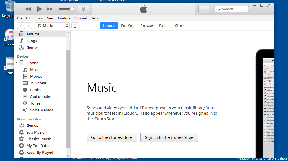Click the sidebar scrollbar up arrow
This screenshot has width=288, height=161.
click(68, 33)
